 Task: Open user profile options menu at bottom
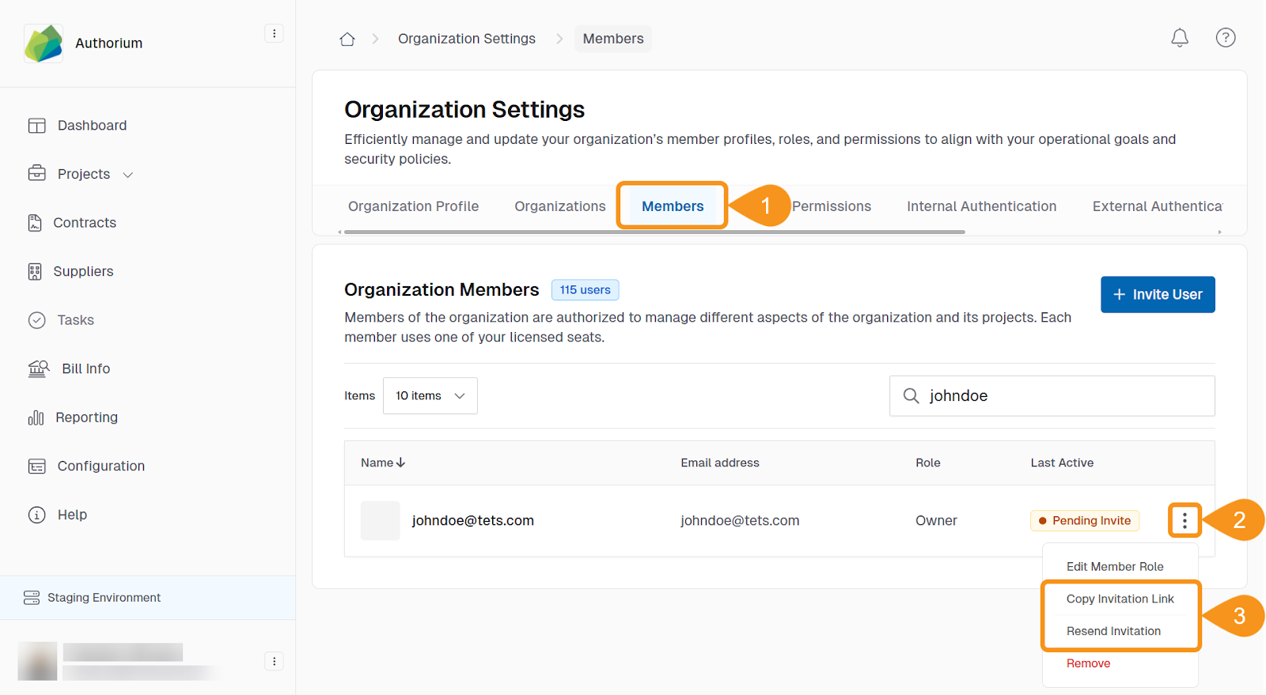[274, 661]
